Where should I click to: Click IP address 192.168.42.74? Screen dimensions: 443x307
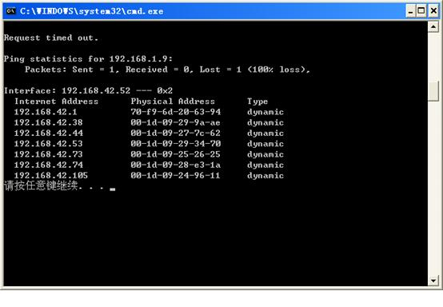tap(49, 165)
